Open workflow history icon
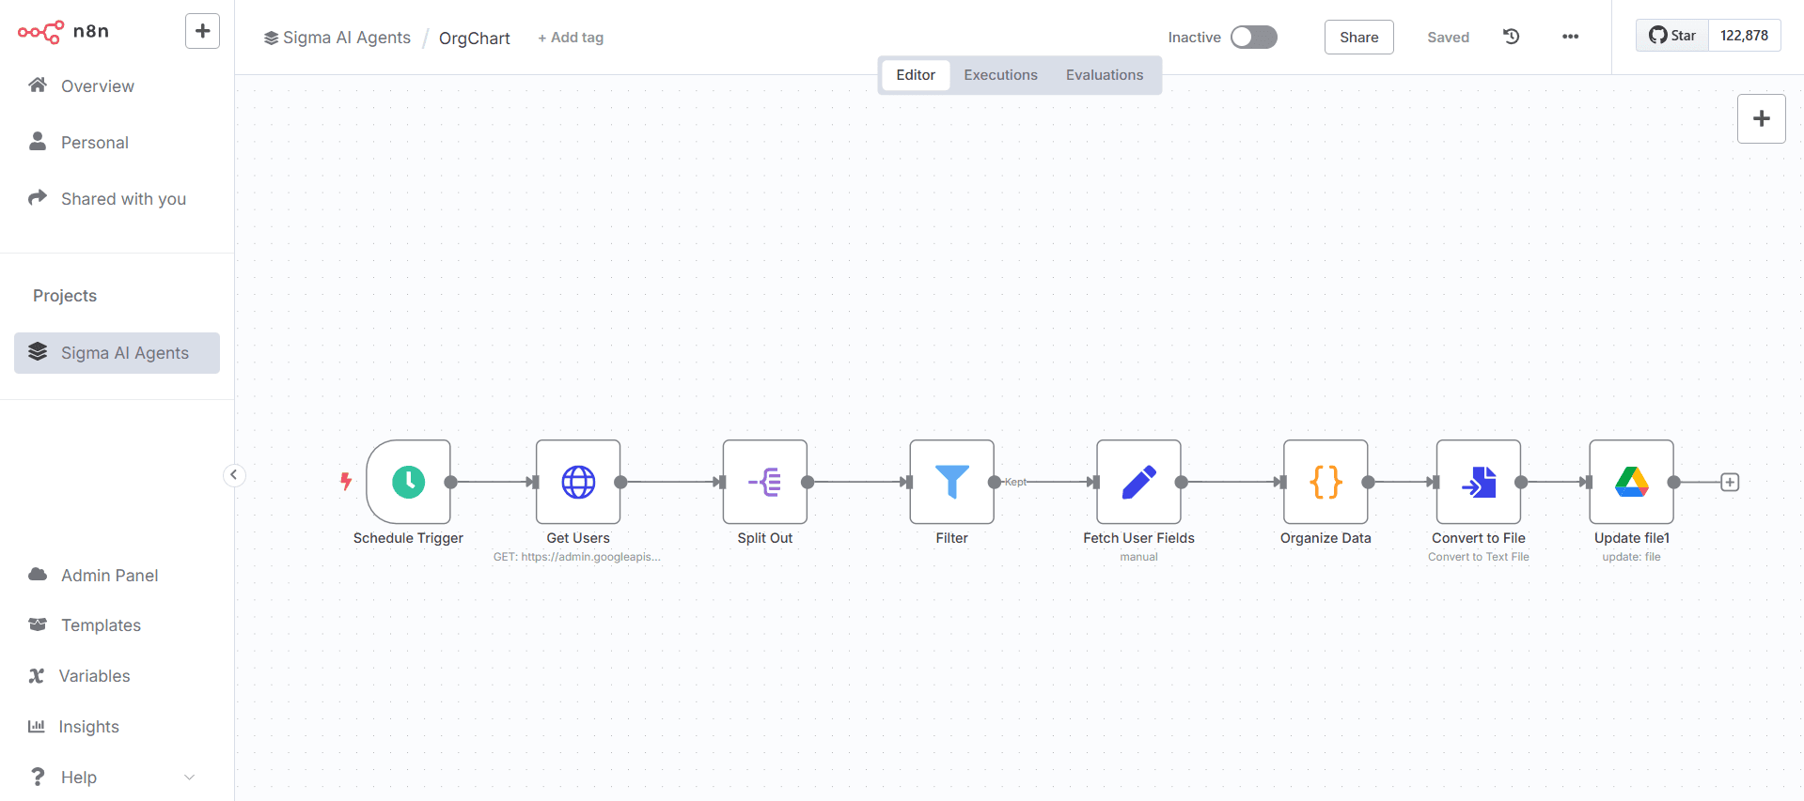The height and width of the screenshot is (801, 1804). pos(1512,37)
